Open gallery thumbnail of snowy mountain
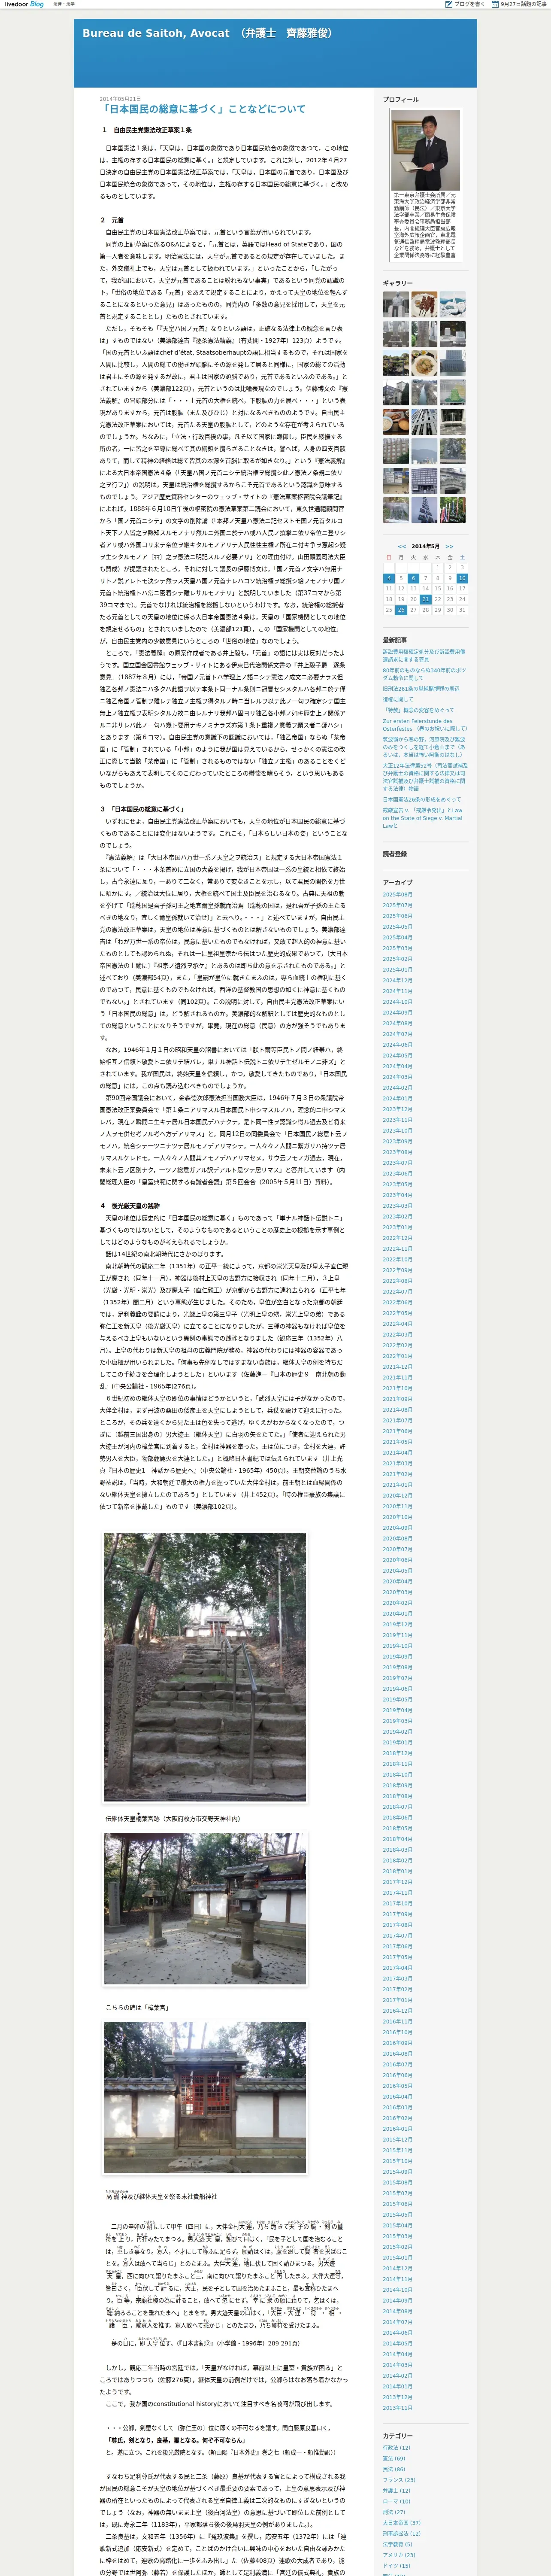The image size is (551, 2576). (453, 304)
